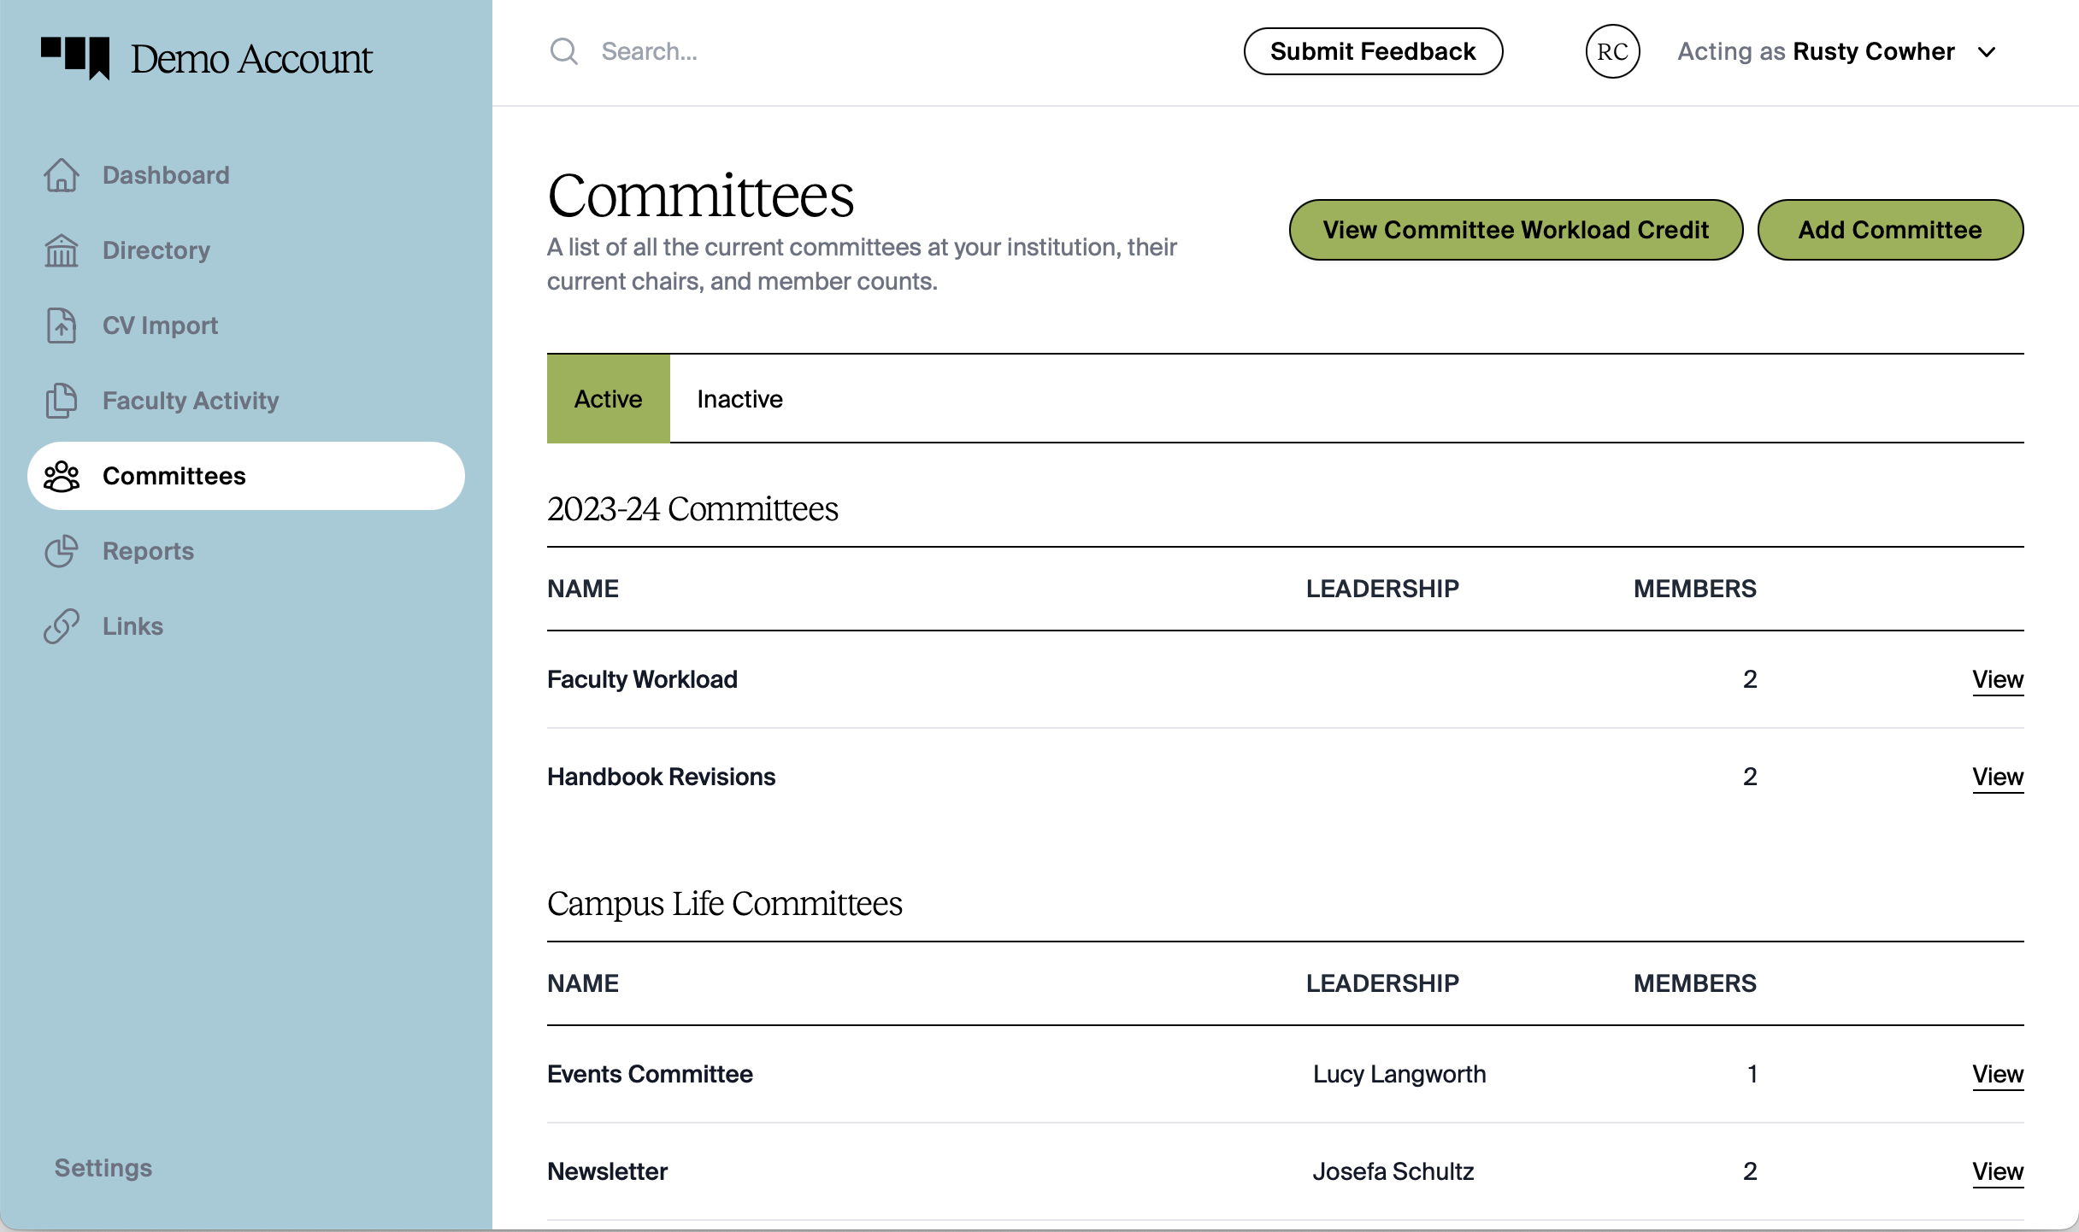View the Handbook Revisions committee
The image size is (2079, 1232).
[x=1998, y=777]
